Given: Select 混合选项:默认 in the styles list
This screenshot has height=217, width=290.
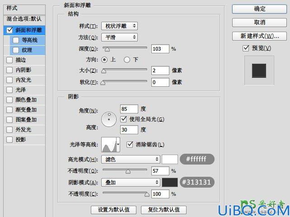Looking at the screenshot, I should pyautogui.click(x=24, y=19).
